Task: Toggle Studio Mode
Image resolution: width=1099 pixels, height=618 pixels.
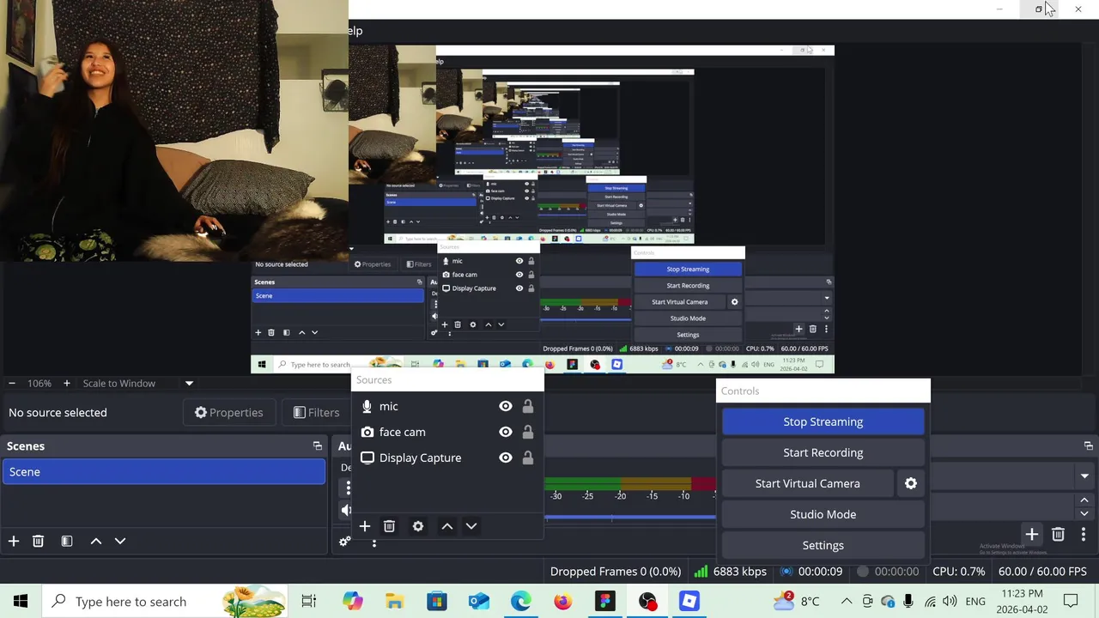Action: pos(823,514)
